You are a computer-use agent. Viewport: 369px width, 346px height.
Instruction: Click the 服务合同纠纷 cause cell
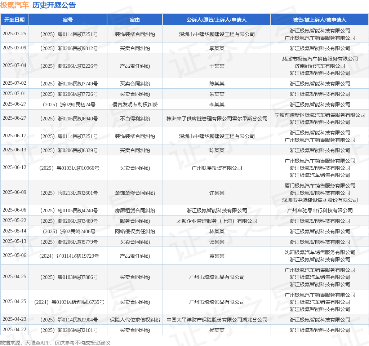pyautogui.click(x=135, y=221)
